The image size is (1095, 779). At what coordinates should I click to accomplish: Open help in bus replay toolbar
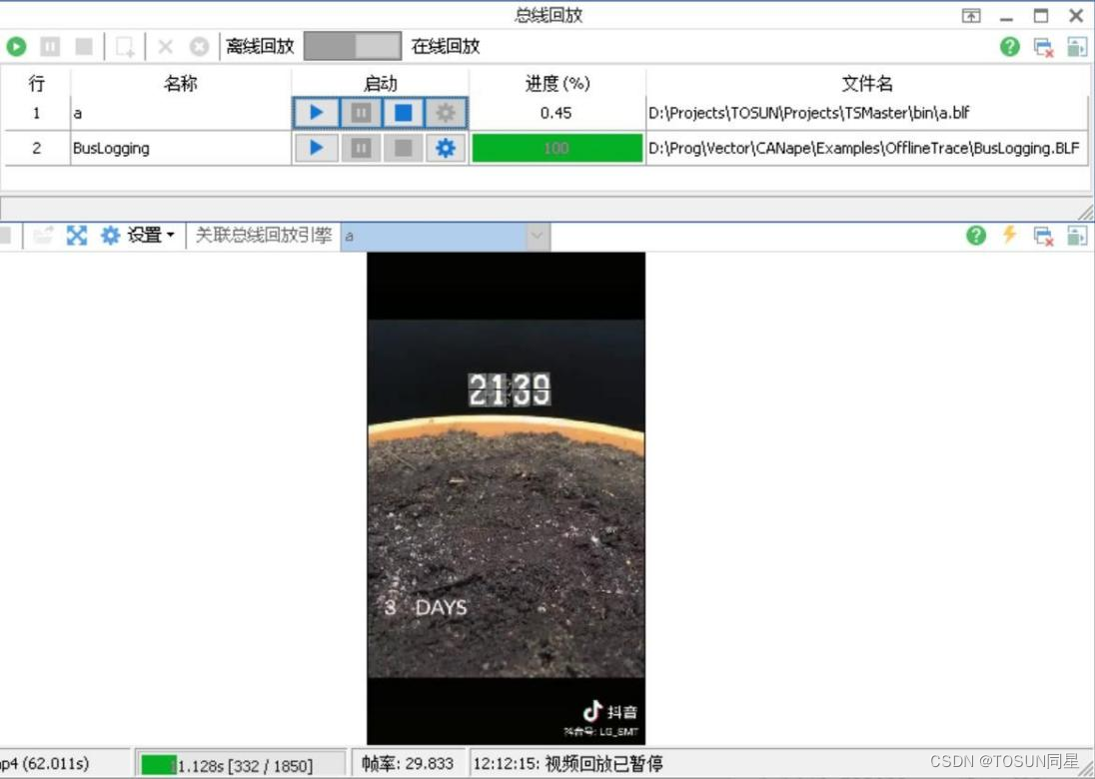(1010, 47)
